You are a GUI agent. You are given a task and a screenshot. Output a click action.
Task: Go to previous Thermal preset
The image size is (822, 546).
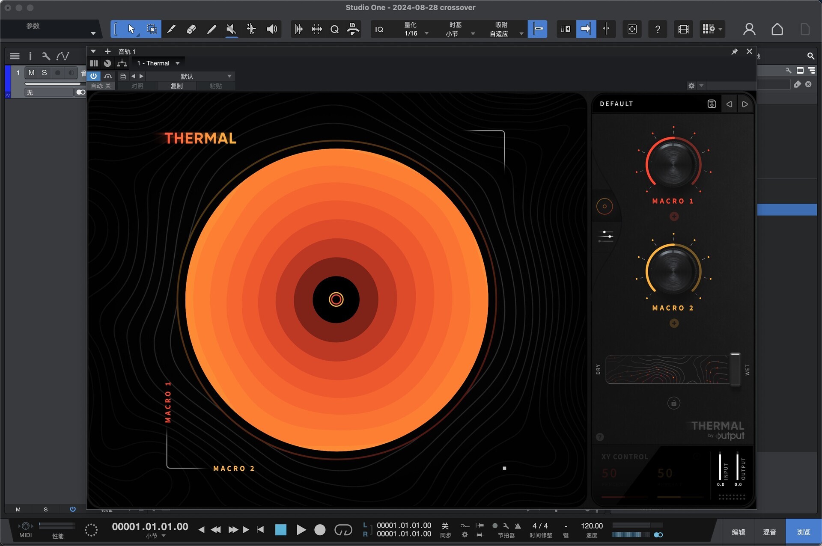(729, 104)
